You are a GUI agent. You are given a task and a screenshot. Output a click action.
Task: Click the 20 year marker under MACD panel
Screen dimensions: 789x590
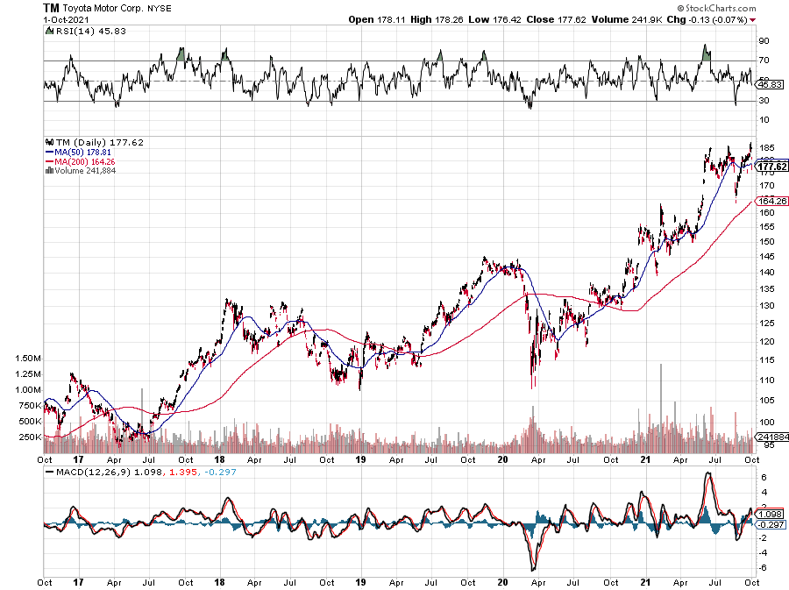[x=502, y=582]
